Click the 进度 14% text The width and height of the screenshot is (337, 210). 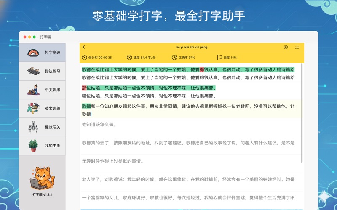click(x=230, y=58)
